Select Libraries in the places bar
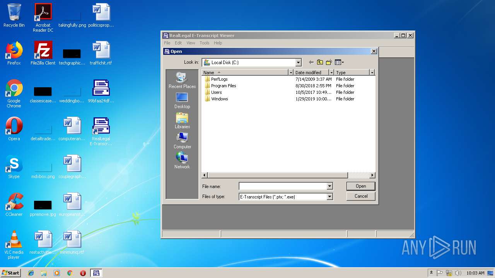 (182, 121)
